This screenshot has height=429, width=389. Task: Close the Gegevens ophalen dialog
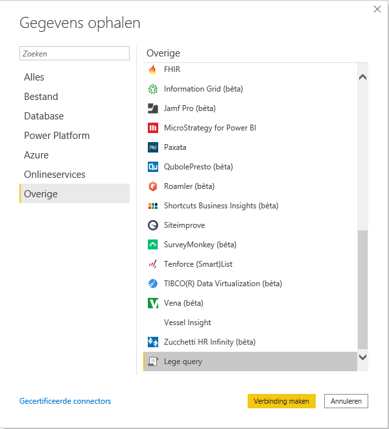coord(377,9)
